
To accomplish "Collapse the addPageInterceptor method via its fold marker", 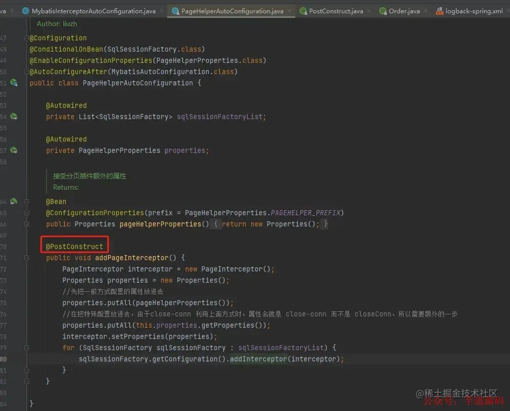I will [26, 258].
